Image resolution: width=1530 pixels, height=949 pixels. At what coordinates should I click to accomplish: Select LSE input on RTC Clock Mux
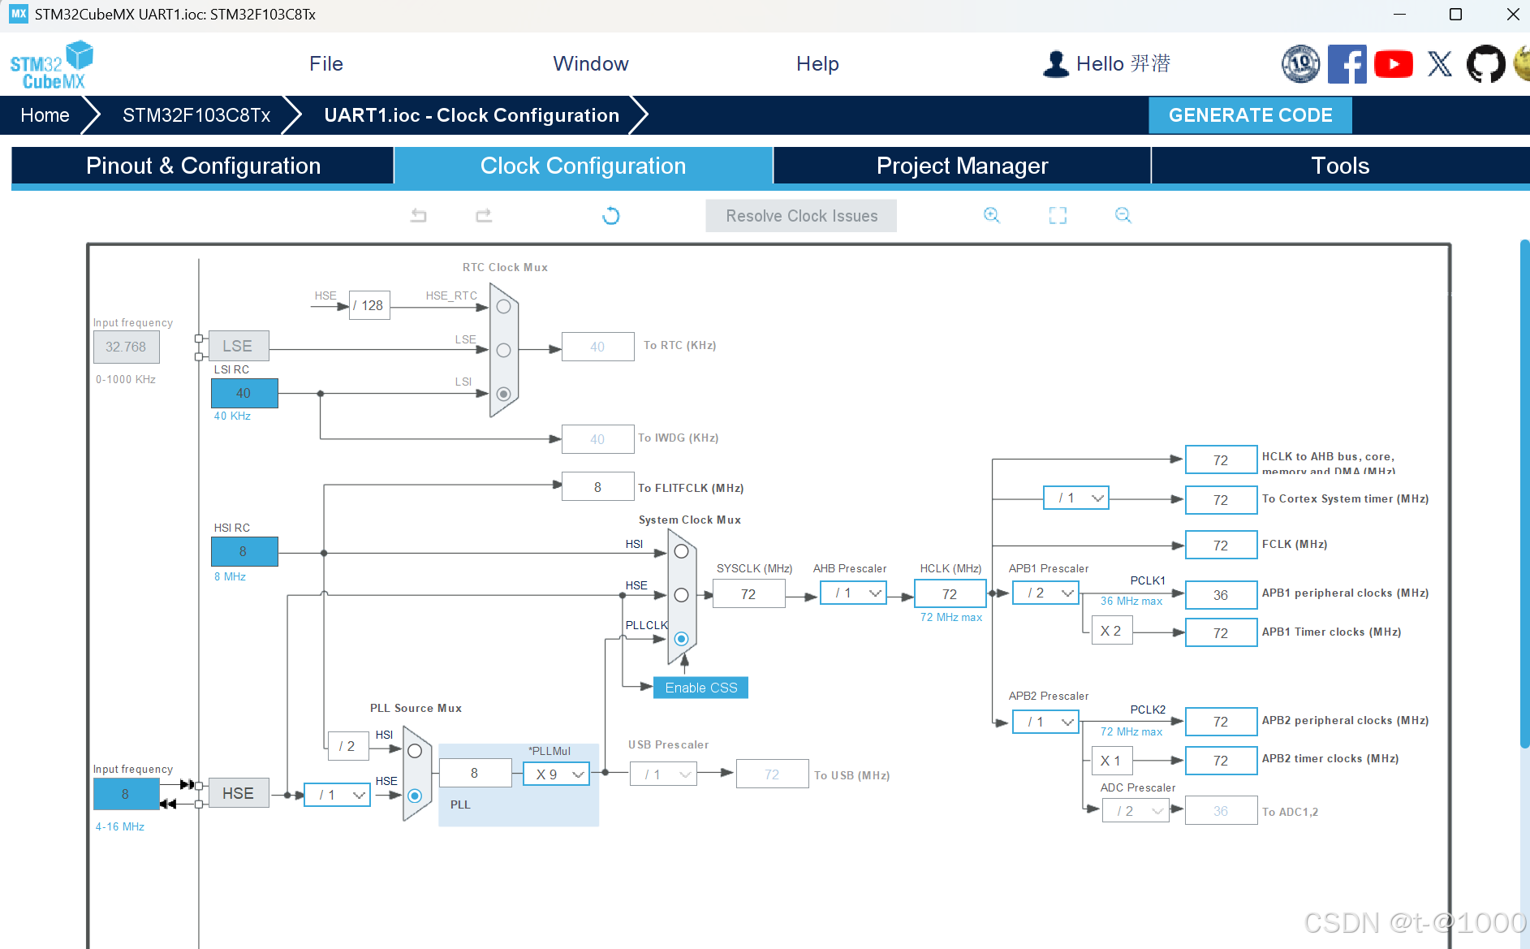click(503, 350)
